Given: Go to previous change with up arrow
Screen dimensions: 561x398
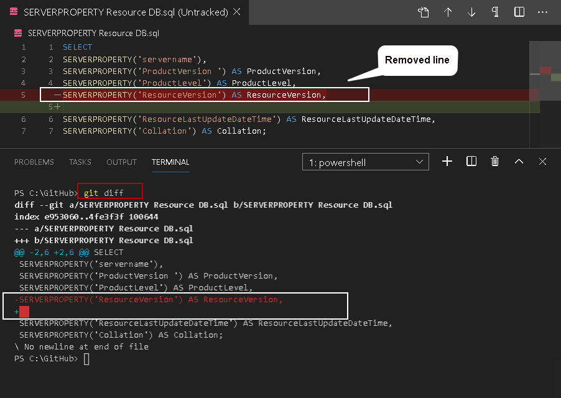Looking at the screenshot, I should tap(448, 12).
